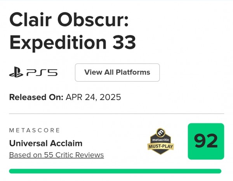This screenshot has width=233, height=181.
Task: Click the green Metascore rating bar
Action: pos(115,171)
